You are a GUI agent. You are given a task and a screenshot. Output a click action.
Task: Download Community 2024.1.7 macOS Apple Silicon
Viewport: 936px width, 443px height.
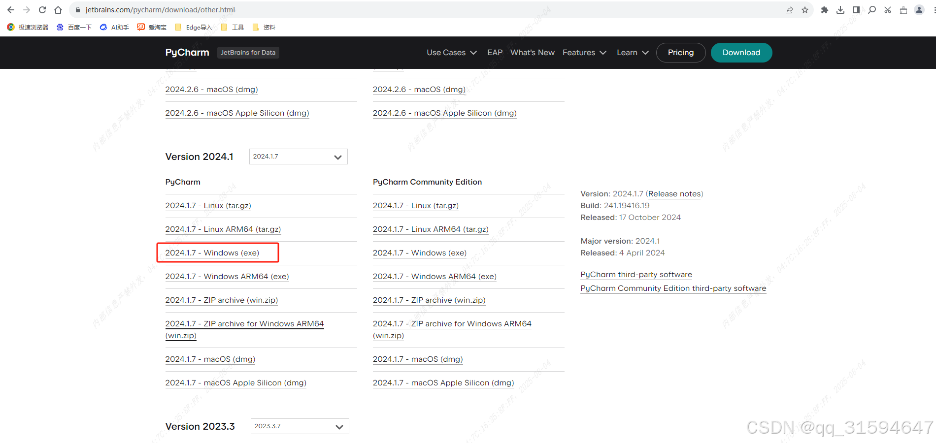pyautogui.click(x=443, y=383)
